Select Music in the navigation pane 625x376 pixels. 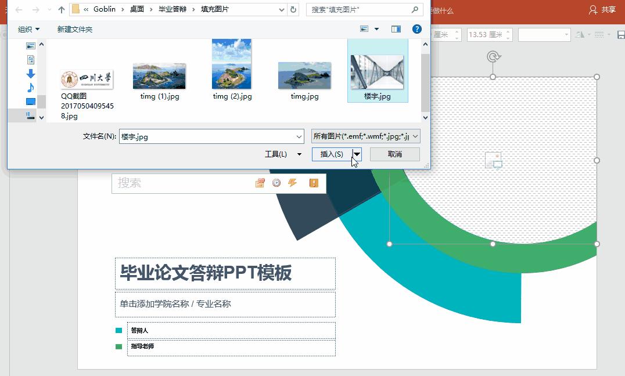coord(31,88)
